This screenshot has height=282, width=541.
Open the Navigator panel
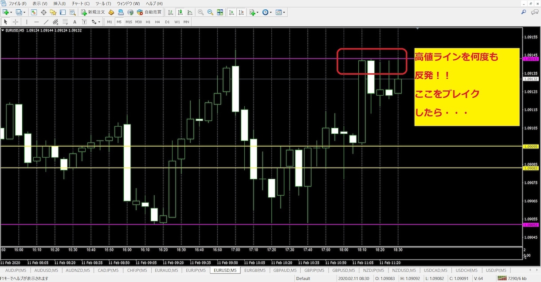click(53, 12)
